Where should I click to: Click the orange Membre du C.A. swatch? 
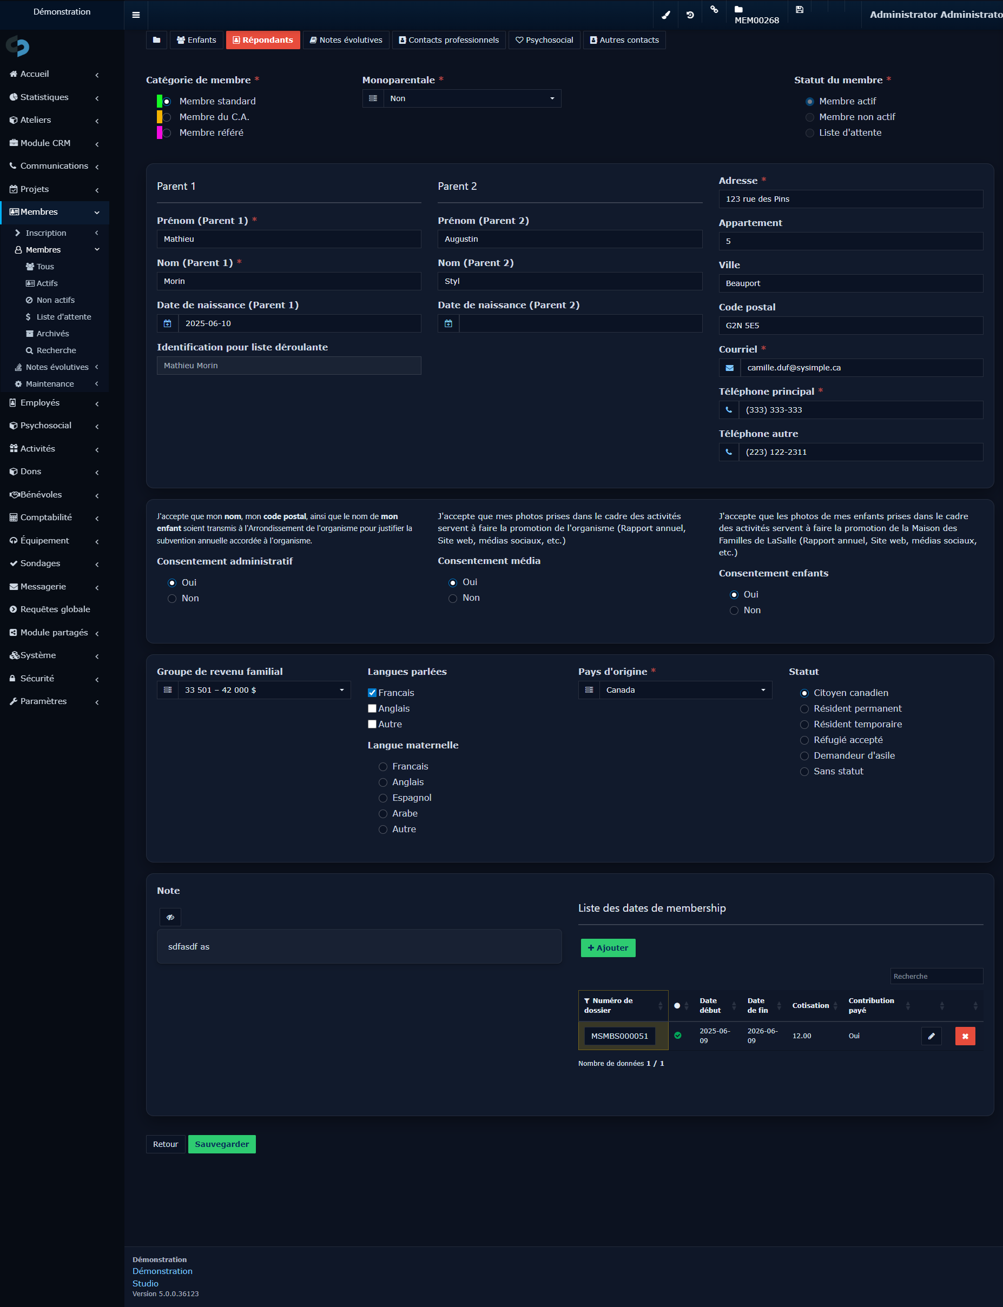(x=160, y=117)
